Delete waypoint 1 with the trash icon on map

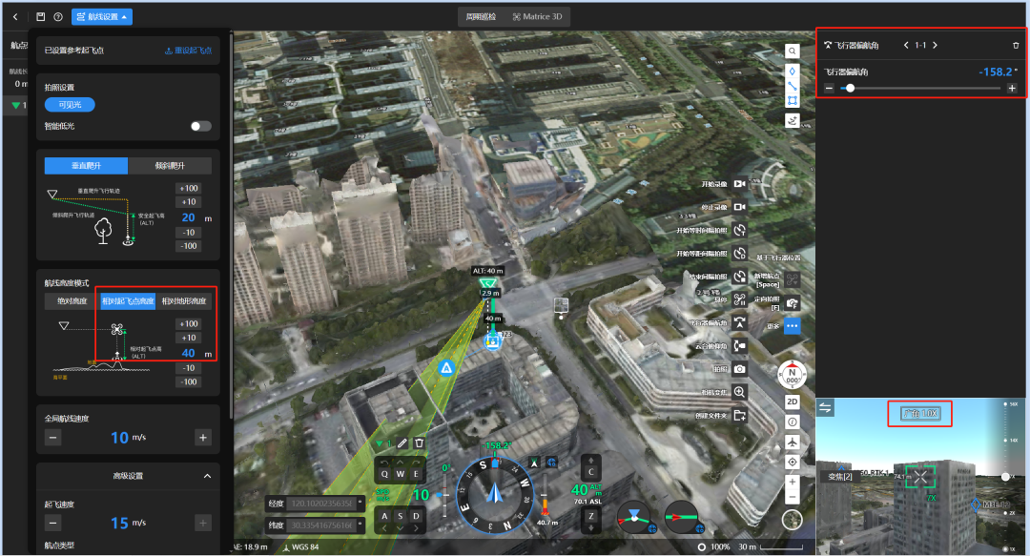pyautogui.click(x=419, y=443)
